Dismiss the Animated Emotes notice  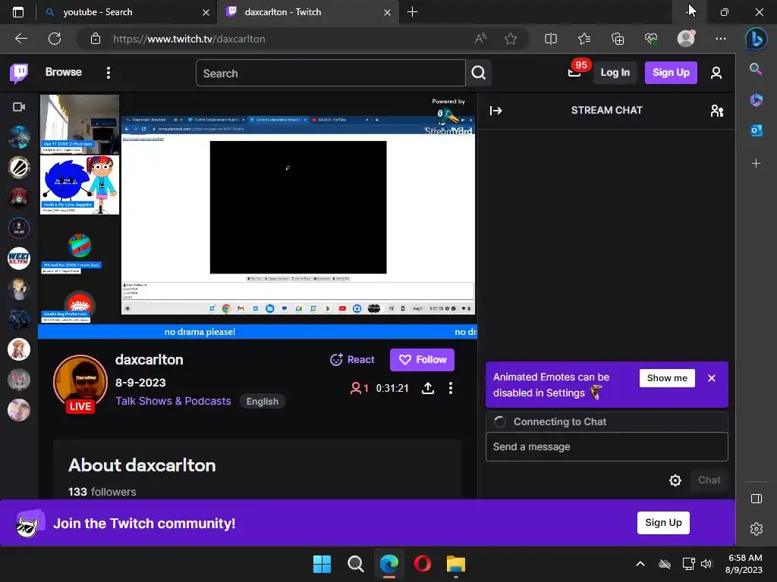(712, 378)
